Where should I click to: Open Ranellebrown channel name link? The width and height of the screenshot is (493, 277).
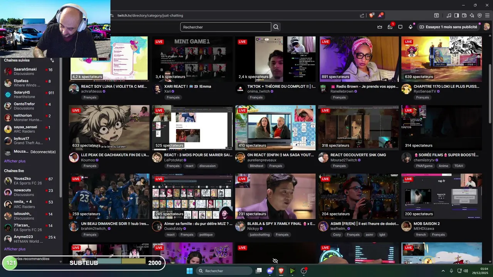pos(342,92)
